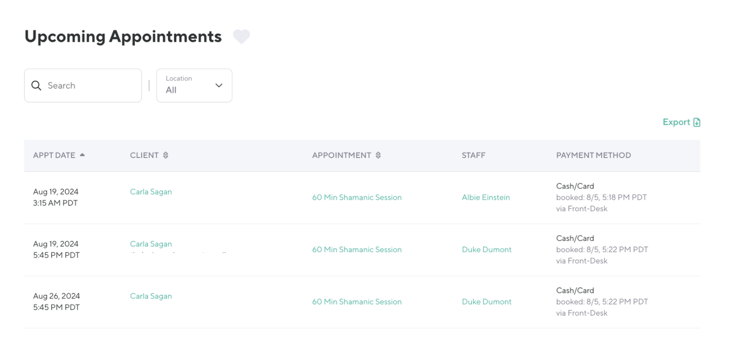Sort by APPT DATE column header

pyautogui.click(x=54, y=155)
